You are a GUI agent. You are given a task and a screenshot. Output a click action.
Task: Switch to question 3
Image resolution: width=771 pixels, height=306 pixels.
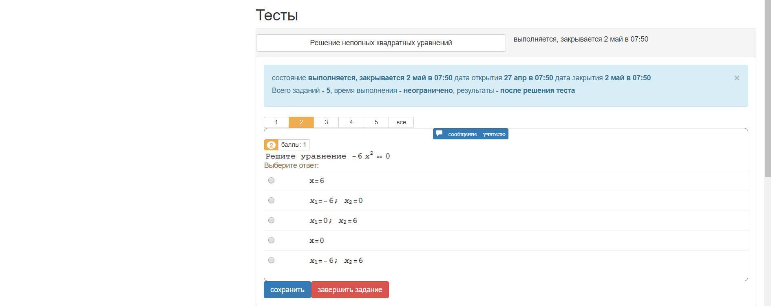326,122
